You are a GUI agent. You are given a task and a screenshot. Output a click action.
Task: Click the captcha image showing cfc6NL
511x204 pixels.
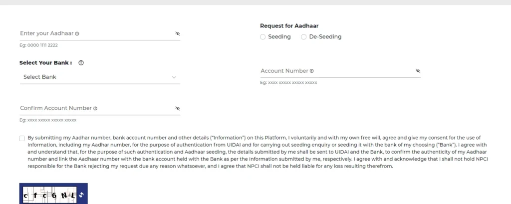click(x=49, y=195)
